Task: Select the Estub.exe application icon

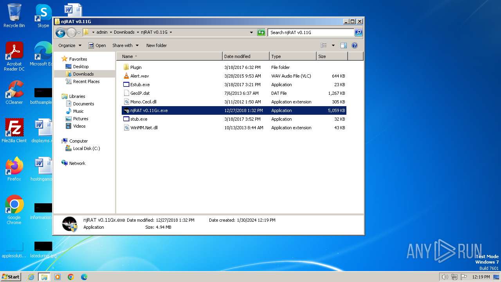Action: pyautogui.click(x=126, y=85)
